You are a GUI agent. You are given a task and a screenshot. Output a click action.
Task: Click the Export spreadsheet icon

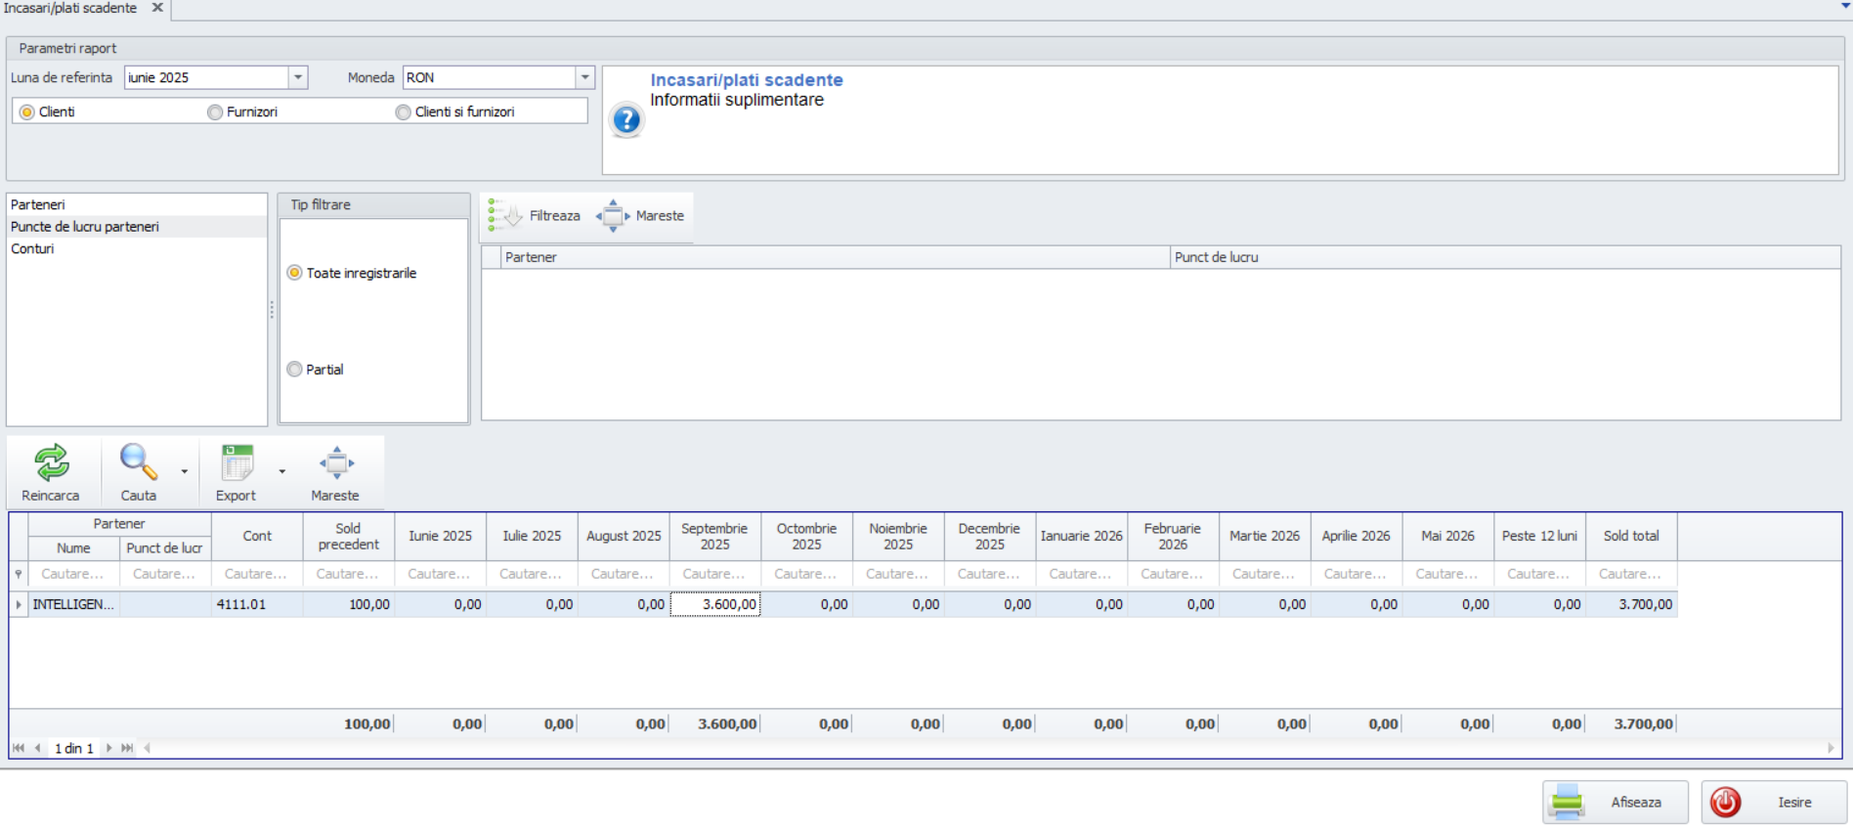coord(237,462)
